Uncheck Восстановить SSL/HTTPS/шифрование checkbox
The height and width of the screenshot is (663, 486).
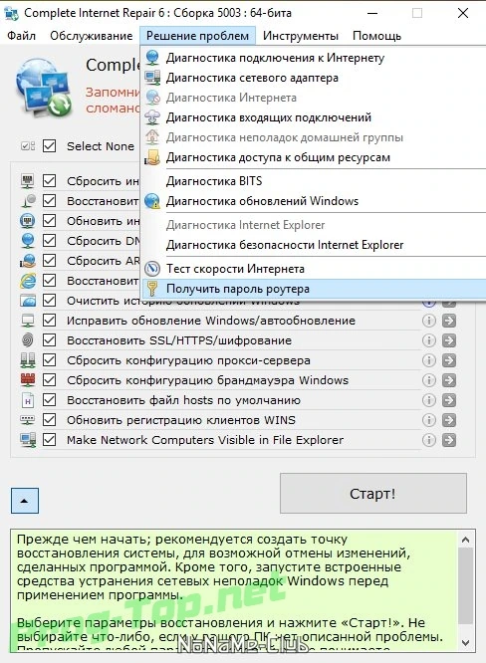coord(50,340)
